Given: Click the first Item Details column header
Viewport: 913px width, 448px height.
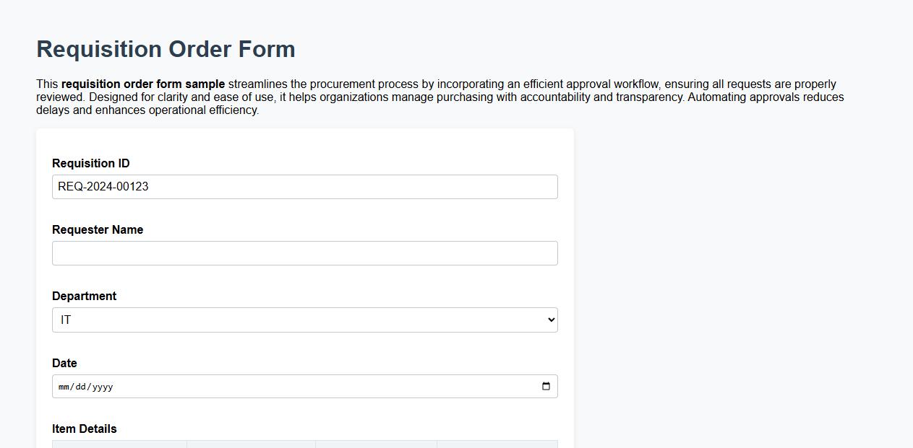Looking at the screenshot, I should pos(118,446).
